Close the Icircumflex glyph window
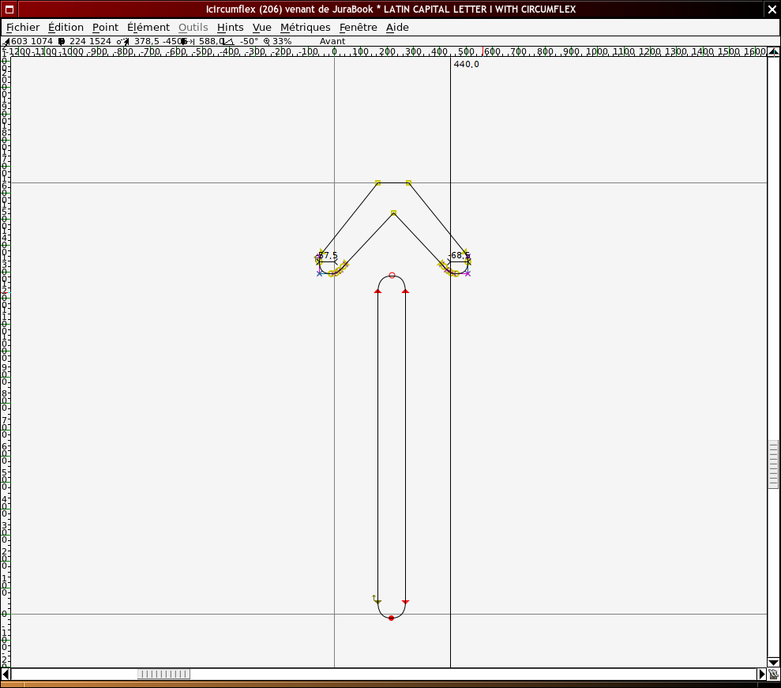The width and height of the screenshot is (781, 688). [x=772, y=9]
